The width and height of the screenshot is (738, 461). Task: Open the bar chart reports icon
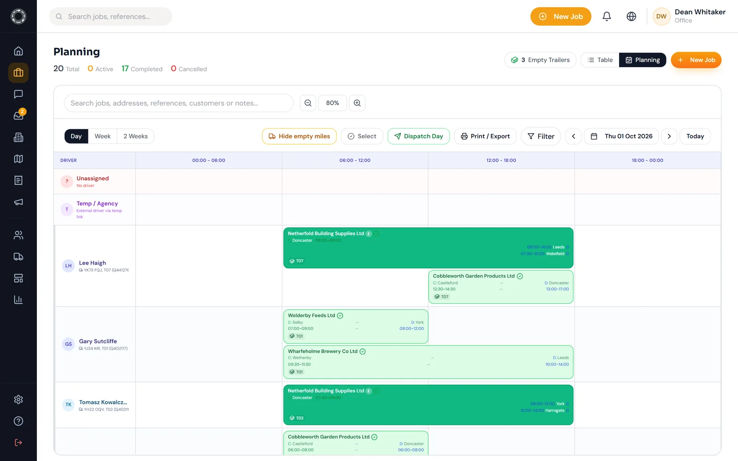point(18,300)
